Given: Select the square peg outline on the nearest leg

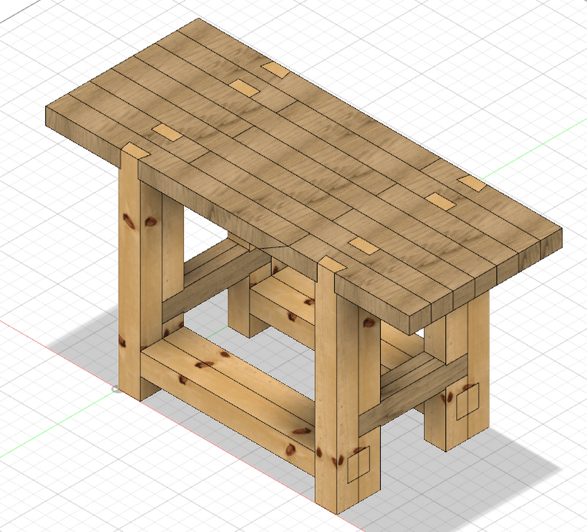Looking at the screenshot, I should coord(358,464).
